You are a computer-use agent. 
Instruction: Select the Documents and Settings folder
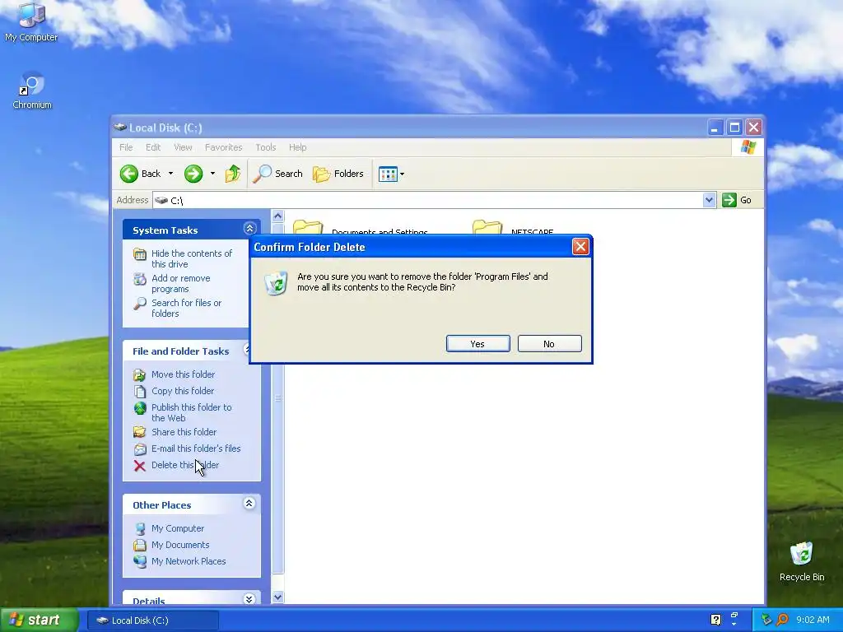pyautogui.click(x=361, y=228)
